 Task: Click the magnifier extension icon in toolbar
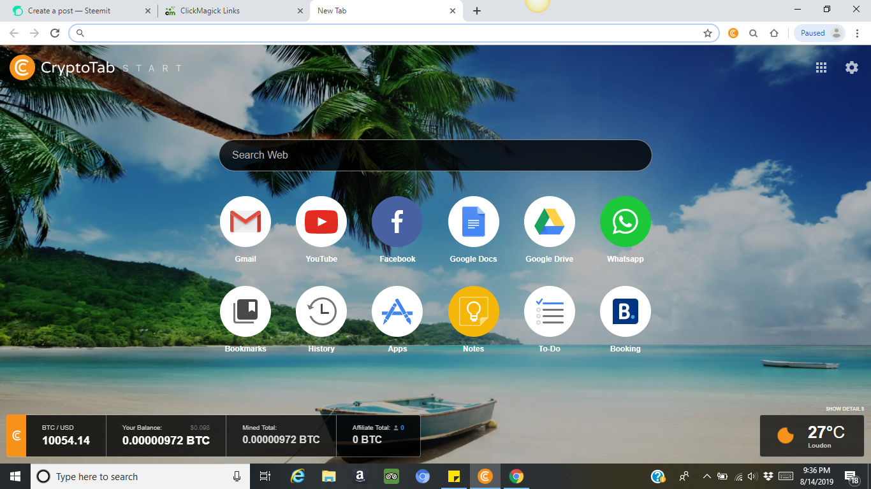pyautogui.click(x=754, y=33)
